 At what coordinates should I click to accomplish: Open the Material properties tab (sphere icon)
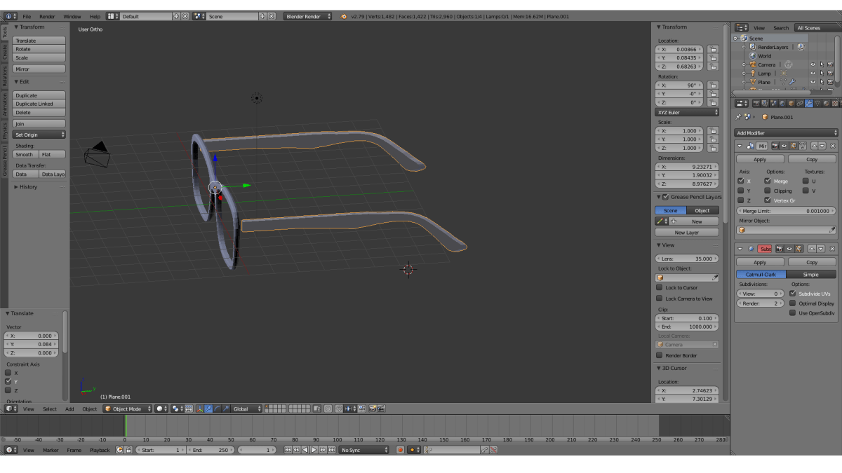[x=827, y=104]
